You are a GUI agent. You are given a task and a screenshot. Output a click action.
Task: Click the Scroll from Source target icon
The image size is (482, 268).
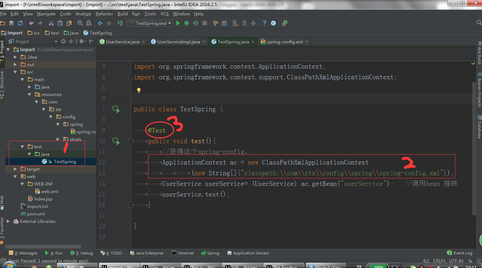63,42
